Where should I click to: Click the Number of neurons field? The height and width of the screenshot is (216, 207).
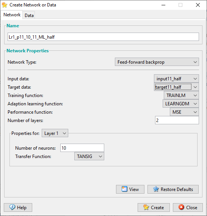click(x=82, y=148)
